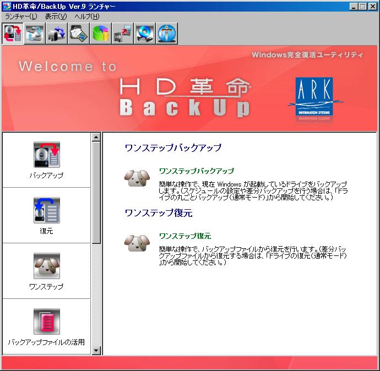
Task: Select バックアップファイルの活用 in the sidebar
Action: tap(46, 326)
